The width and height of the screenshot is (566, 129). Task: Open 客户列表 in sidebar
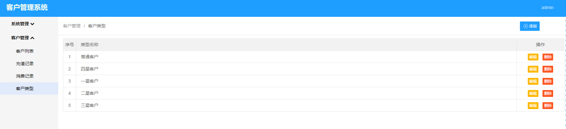coord(25,51)
